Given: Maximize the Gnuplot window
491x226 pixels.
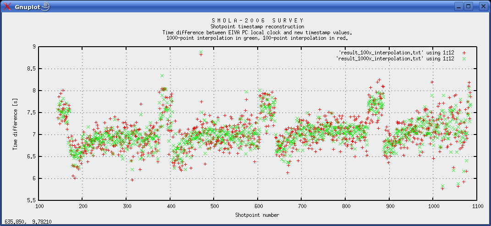Looking at the screenshot, I should coord(469,6).
